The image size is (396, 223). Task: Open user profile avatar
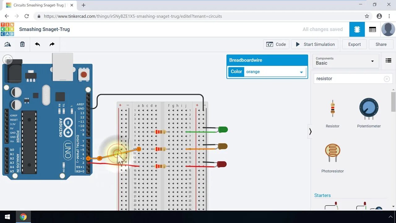(x=388, y=29)
